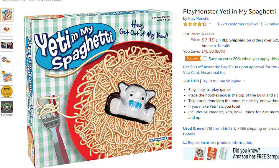This screenshot has height=168, width=279.
Task: Click the orange Coupon badge
Action: [x=193, y=59]
